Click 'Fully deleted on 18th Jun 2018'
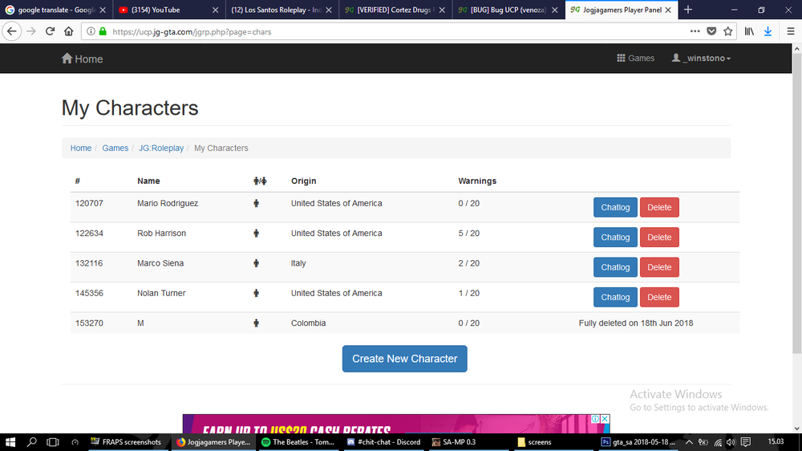802x451 pixels. point(636,323)
